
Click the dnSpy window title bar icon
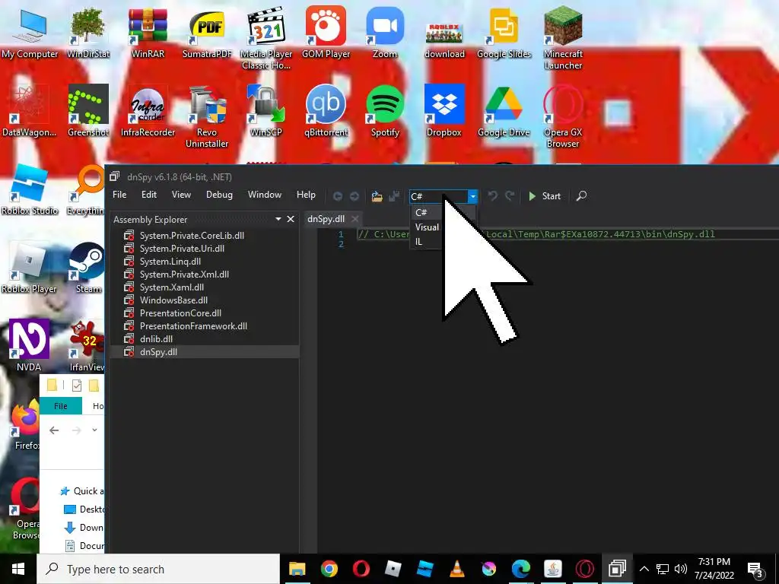pos(115,176)
